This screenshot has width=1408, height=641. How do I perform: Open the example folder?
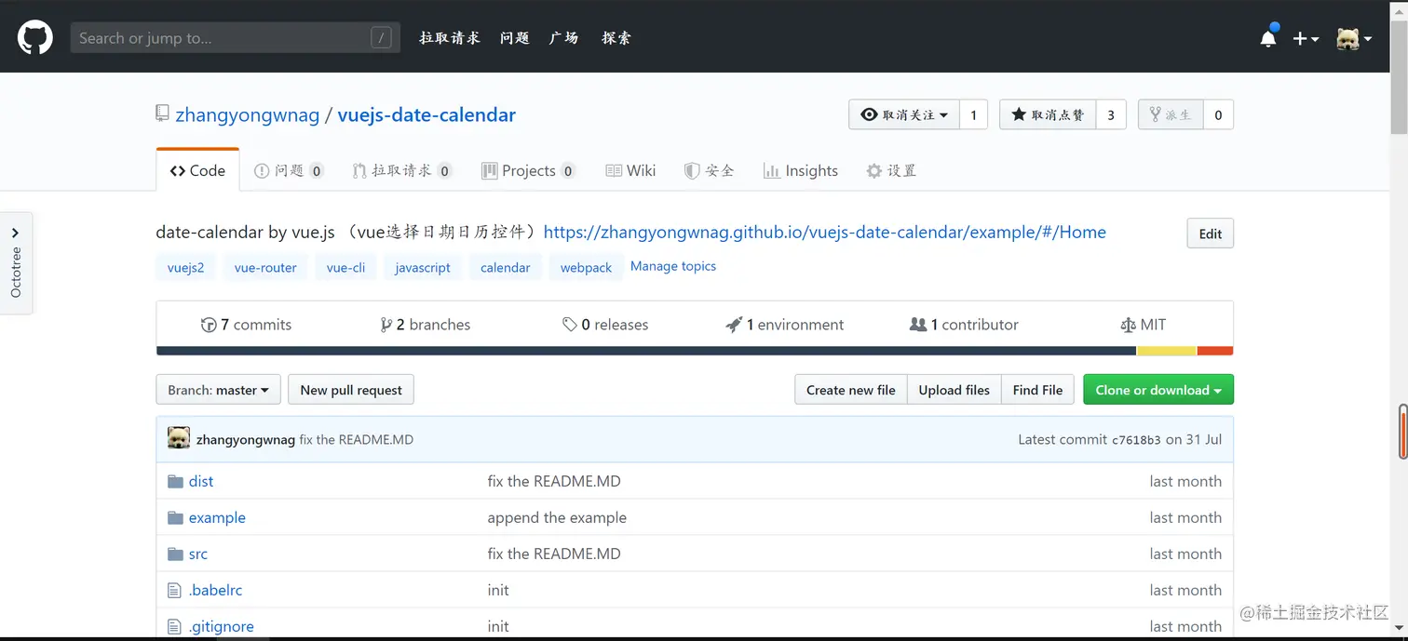pyautogui.click(x=217, y=517)
